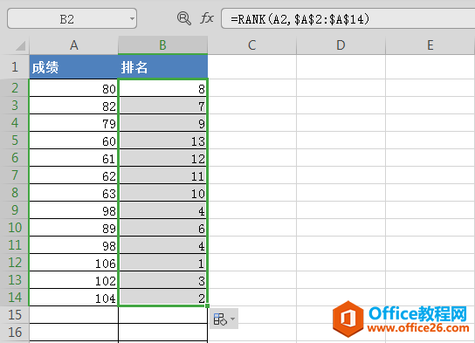Viewport: 475px width, 343px height.
Task: Click the formula bar with RANK formula
Action: click(x=348, y=19)
